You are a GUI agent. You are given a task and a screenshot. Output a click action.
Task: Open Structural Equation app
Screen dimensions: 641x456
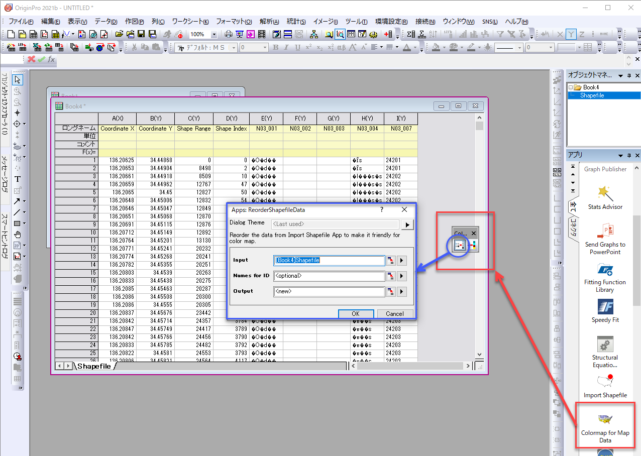pyautogui.click(x=605, y=352)
